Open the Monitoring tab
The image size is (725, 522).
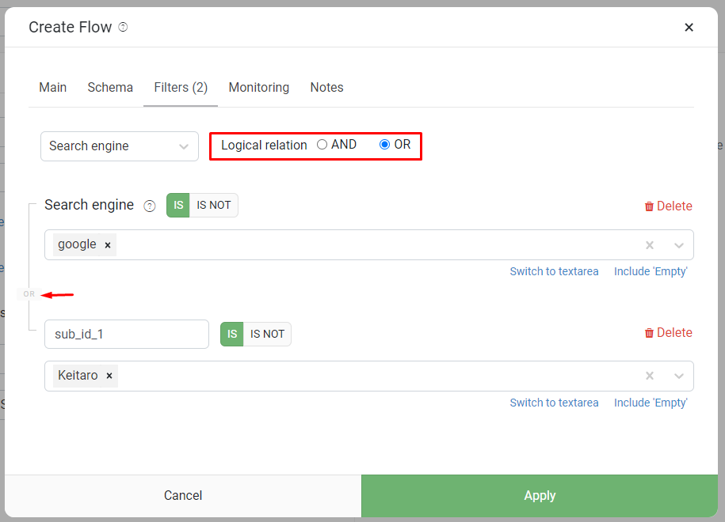coord(259,87)
